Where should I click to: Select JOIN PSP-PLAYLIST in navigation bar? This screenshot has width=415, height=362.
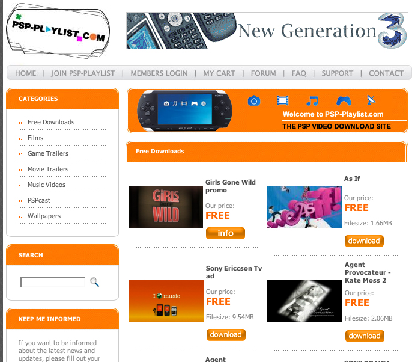click(x=83, y=73)
